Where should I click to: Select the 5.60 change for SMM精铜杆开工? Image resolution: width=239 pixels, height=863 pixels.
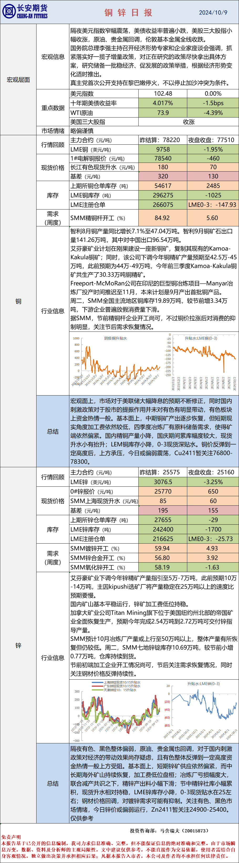[213, 218]
